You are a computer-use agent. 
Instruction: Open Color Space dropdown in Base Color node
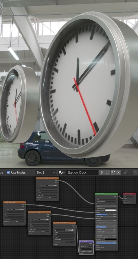[53, 198]
